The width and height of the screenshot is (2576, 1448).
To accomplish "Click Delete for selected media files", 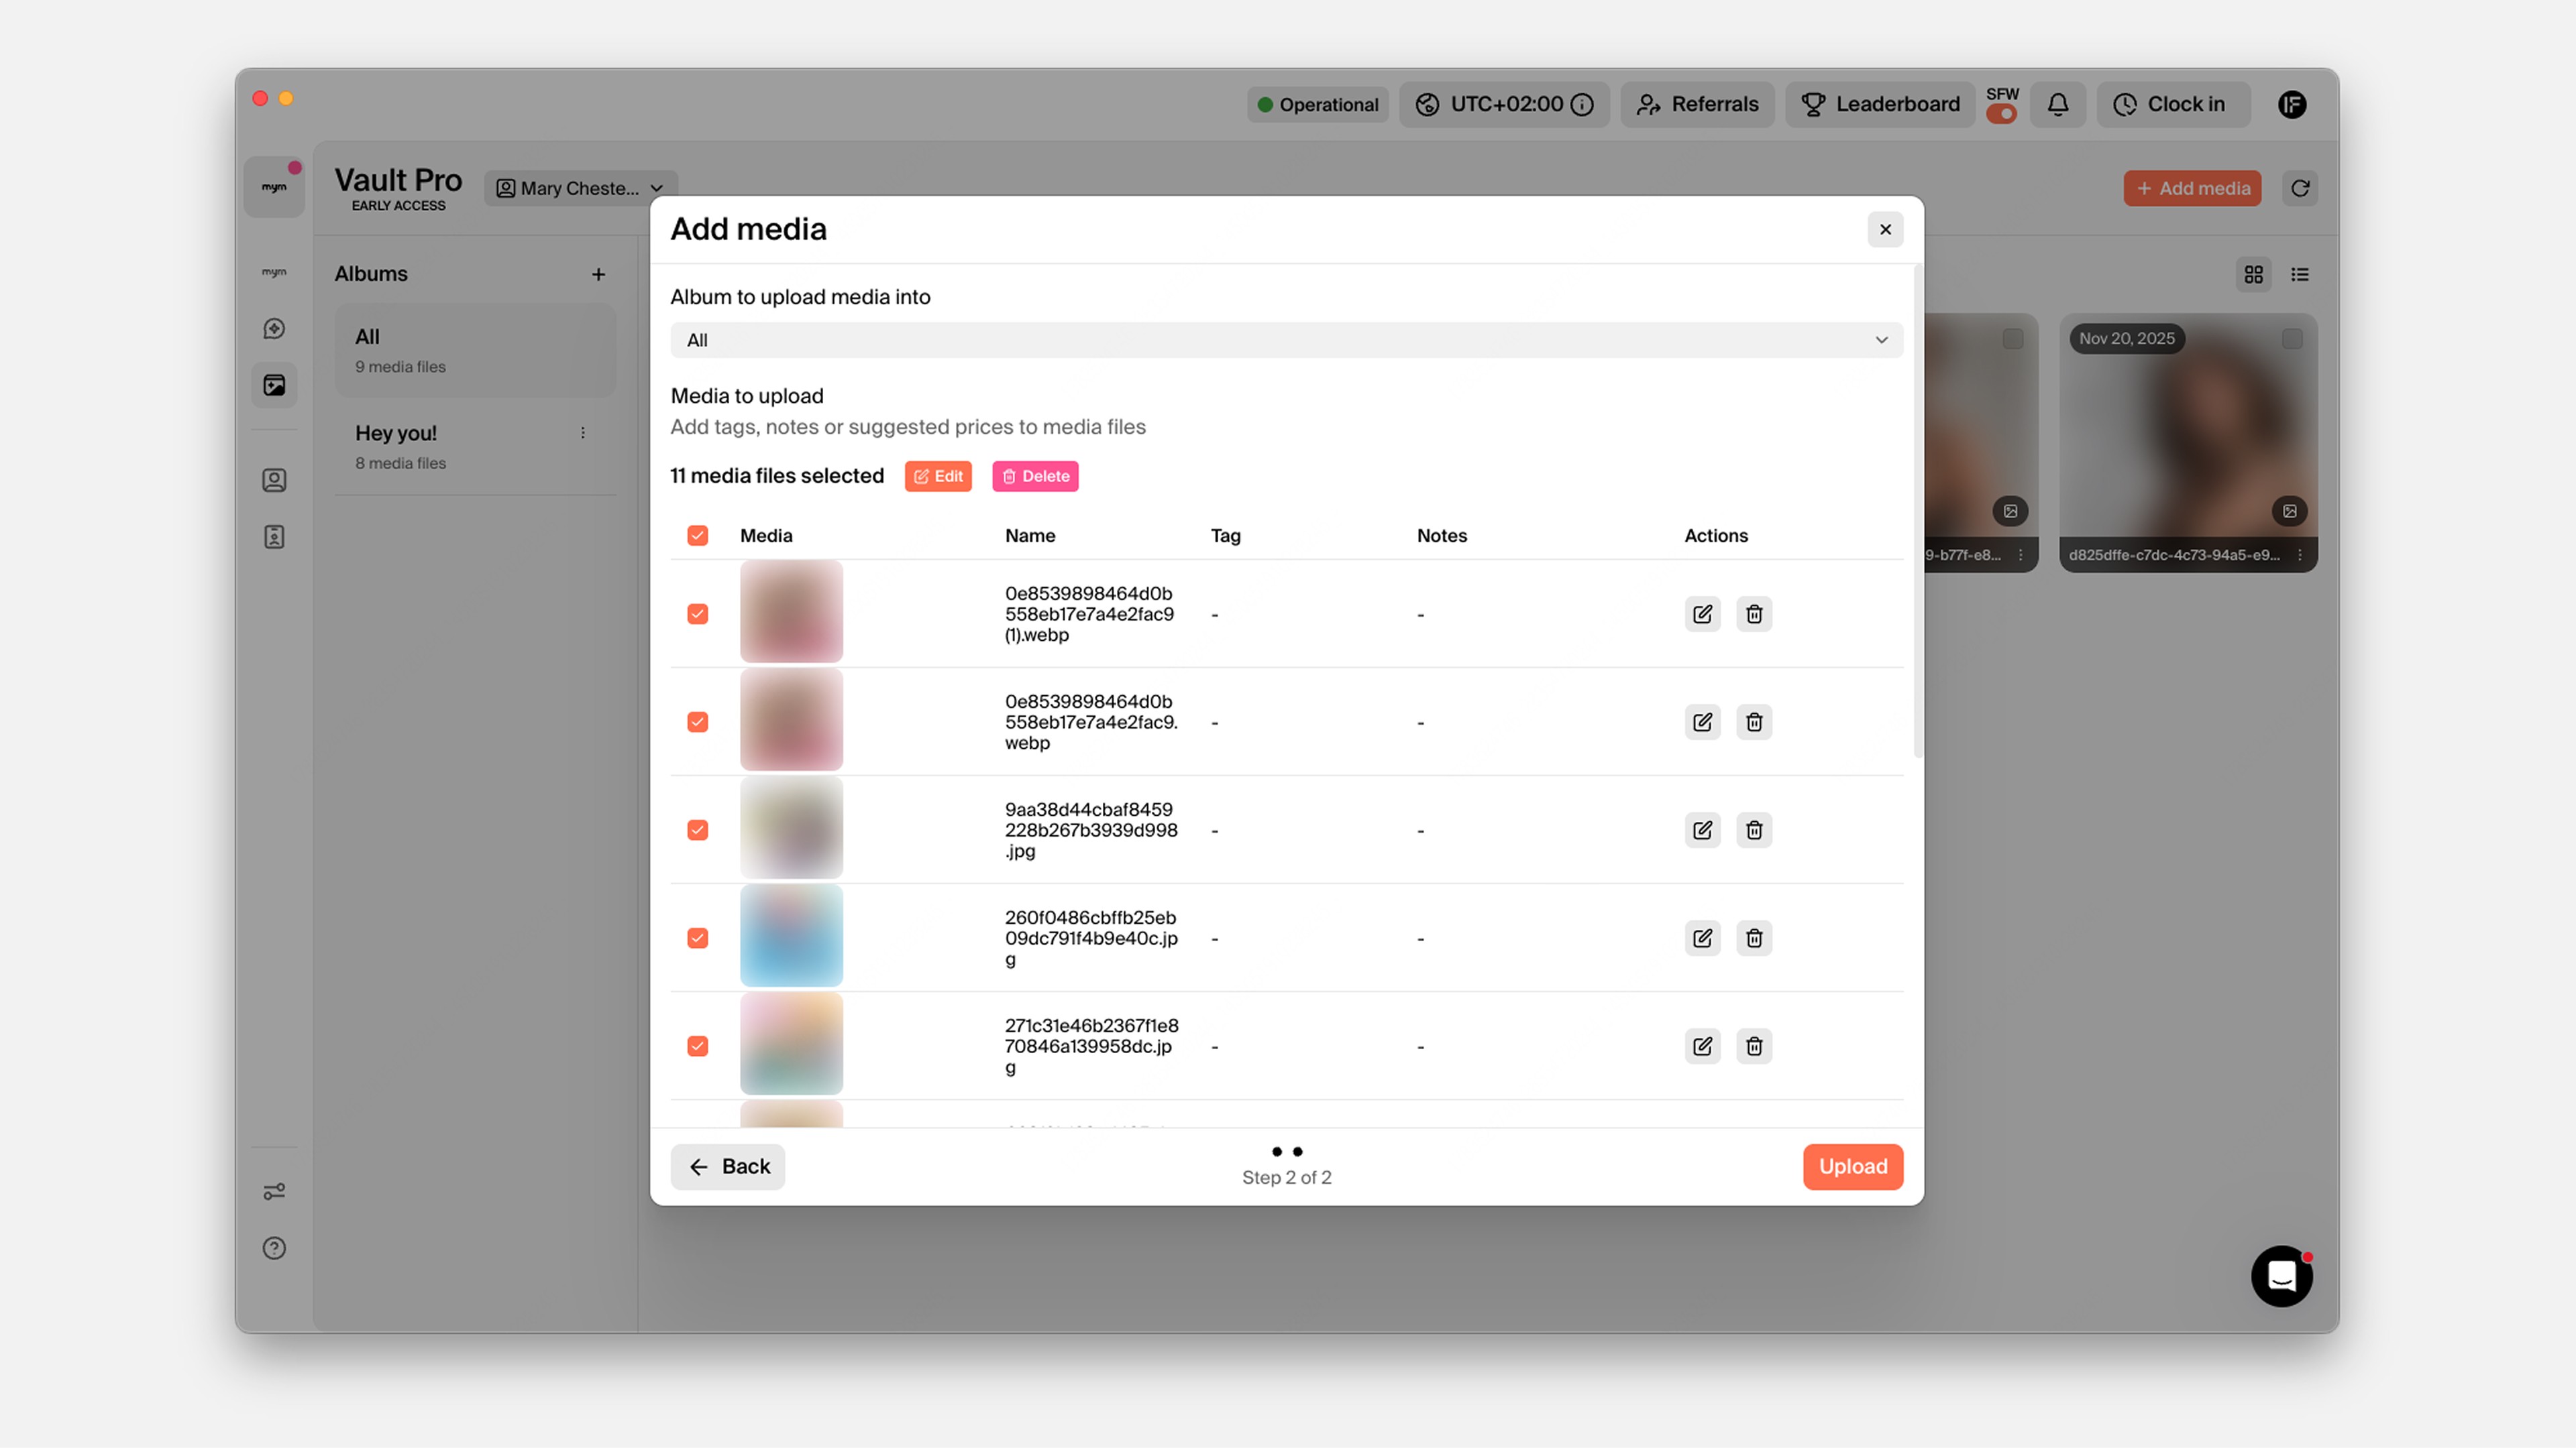I will coord(1035,476).
